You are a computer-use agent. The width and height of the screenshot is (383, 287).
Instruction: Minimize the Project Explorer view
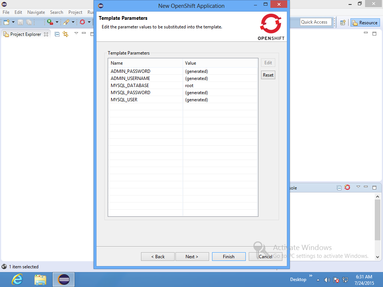[84, 33]
